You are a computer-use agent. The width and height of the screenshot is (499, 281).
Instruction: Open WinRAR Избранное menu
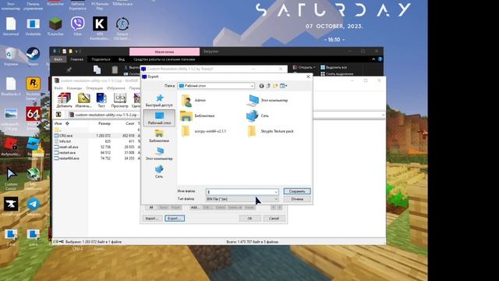tap(116, 88)
